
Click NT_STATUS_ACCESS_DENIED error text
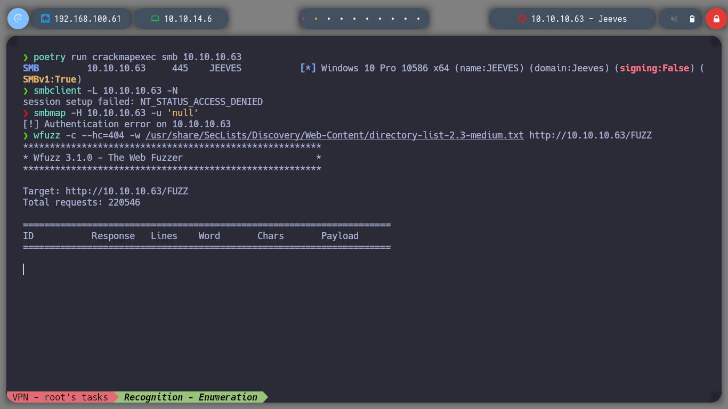[x=201, y=102]
